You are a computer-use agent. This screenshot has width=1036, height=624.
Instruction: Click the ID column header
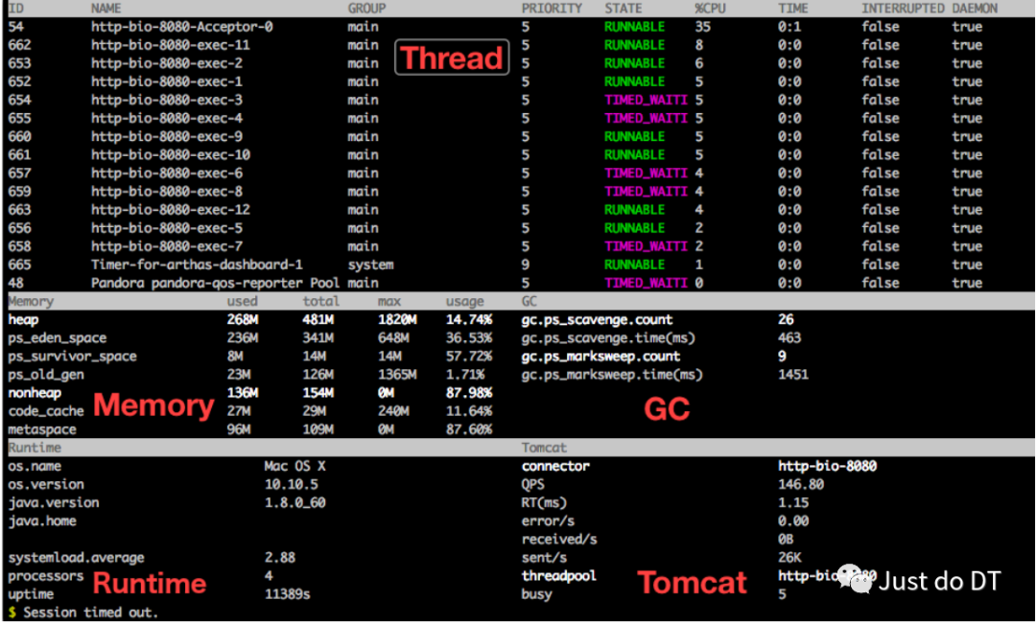click(x=16, y=9)
